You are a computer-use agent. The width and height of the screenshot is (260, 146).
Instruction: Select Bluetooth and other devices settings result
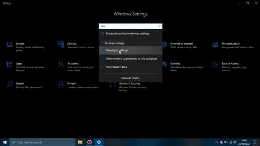tap(130, 34)
